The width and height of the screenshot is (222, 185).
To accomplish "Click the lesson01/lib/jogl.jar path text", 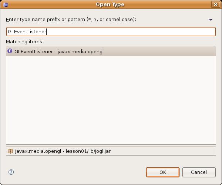I will click(x=88, y=151).
